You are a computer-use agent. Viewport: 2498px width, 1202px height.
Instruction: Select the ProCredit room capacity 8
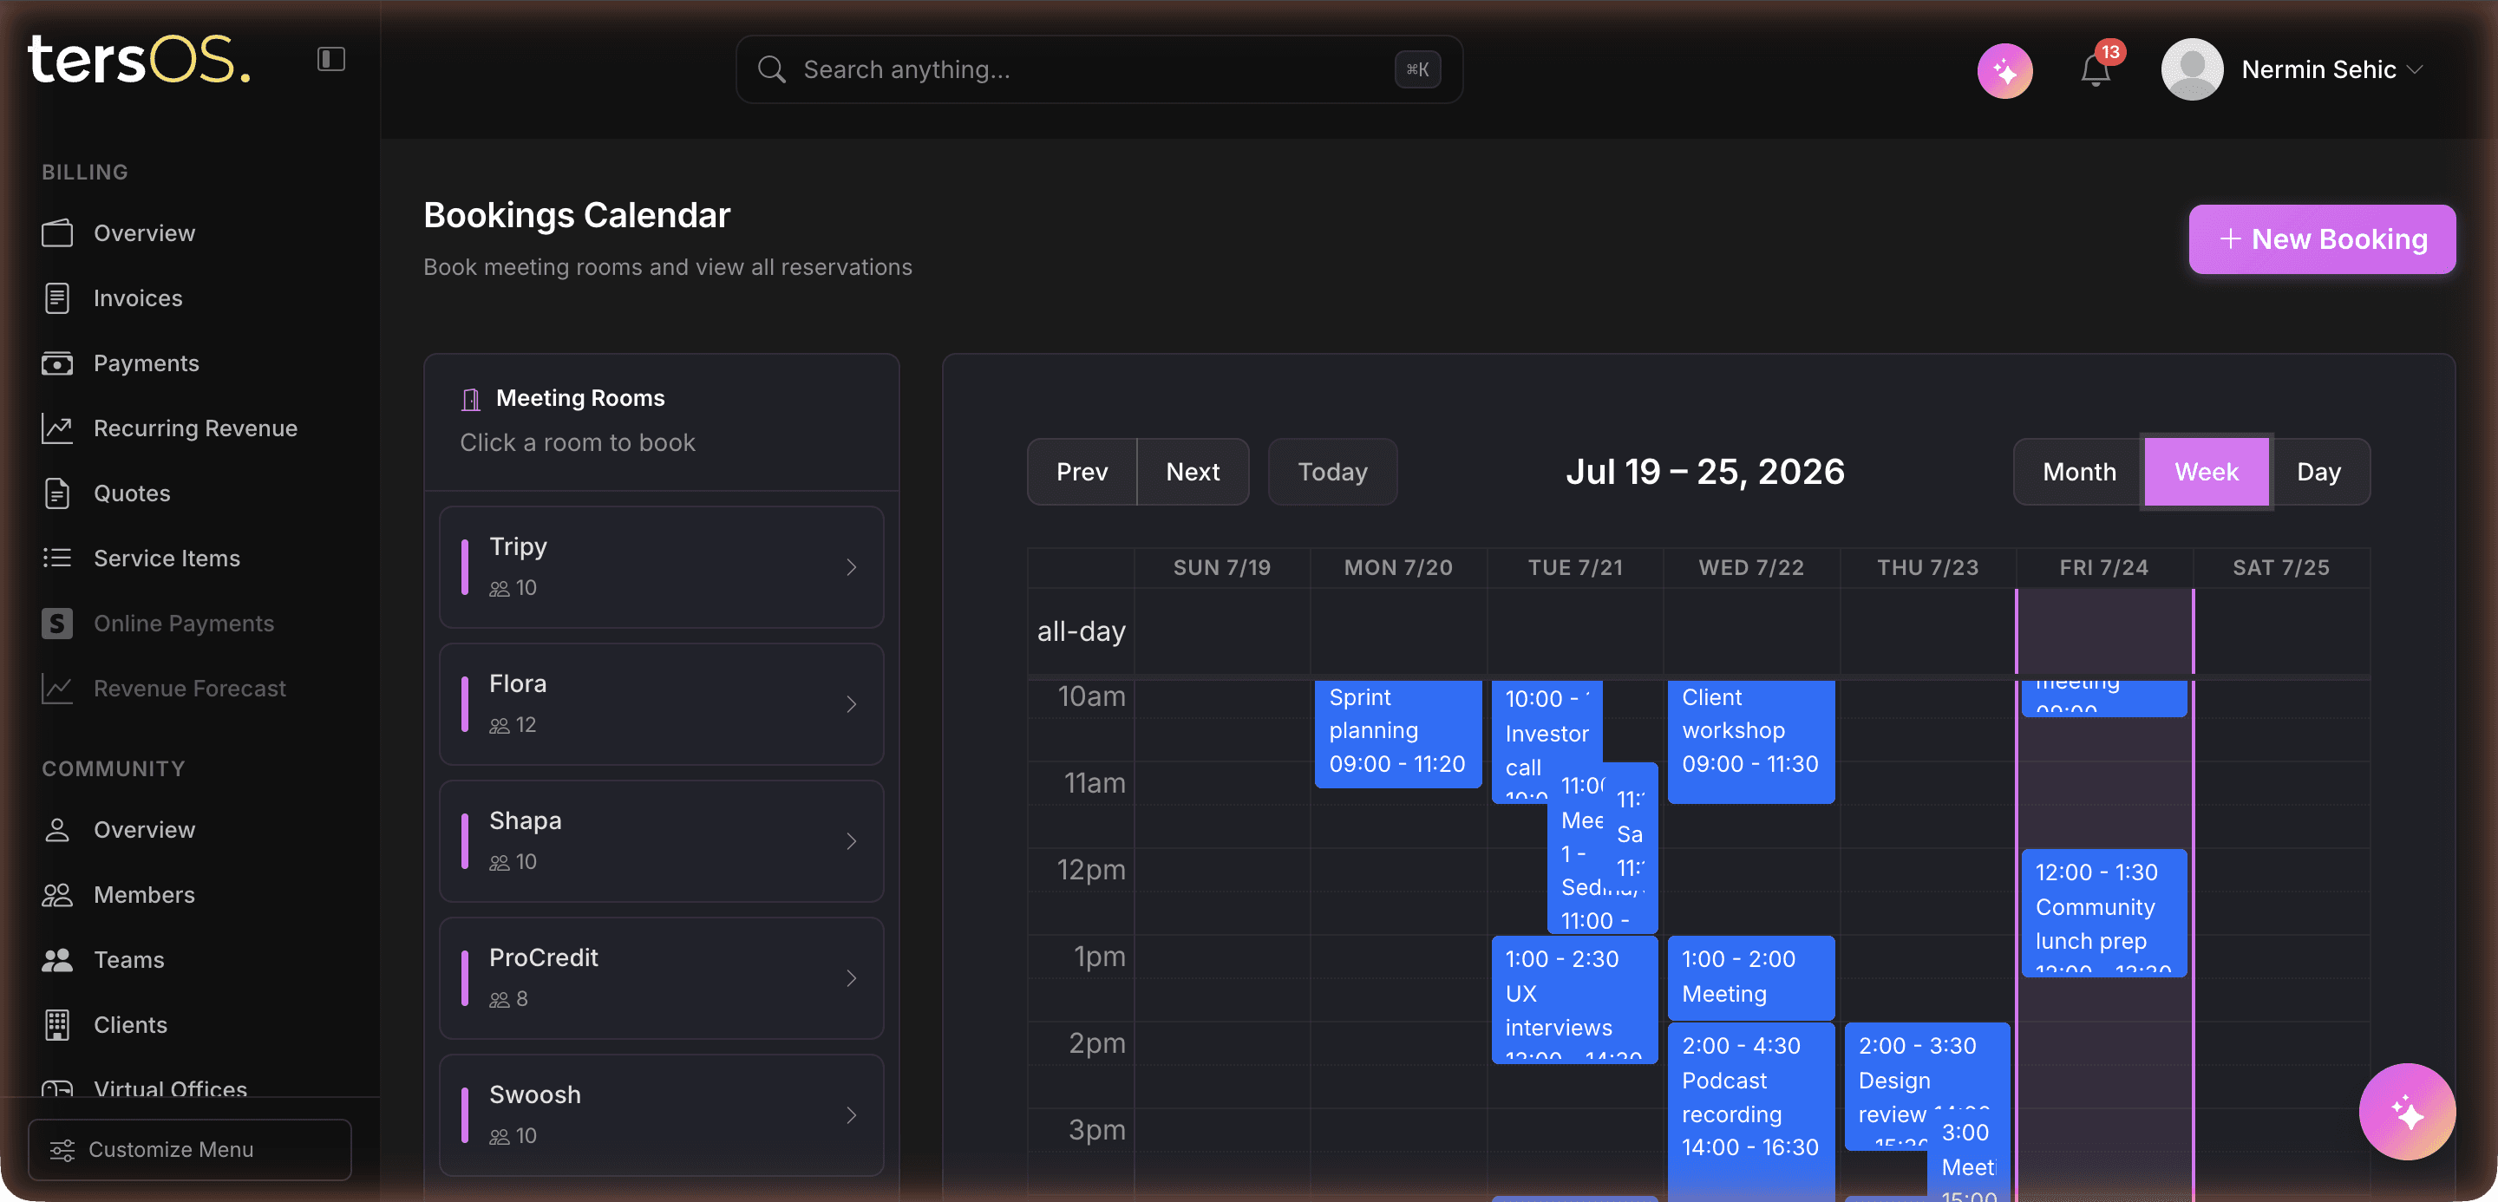point(509,999)
